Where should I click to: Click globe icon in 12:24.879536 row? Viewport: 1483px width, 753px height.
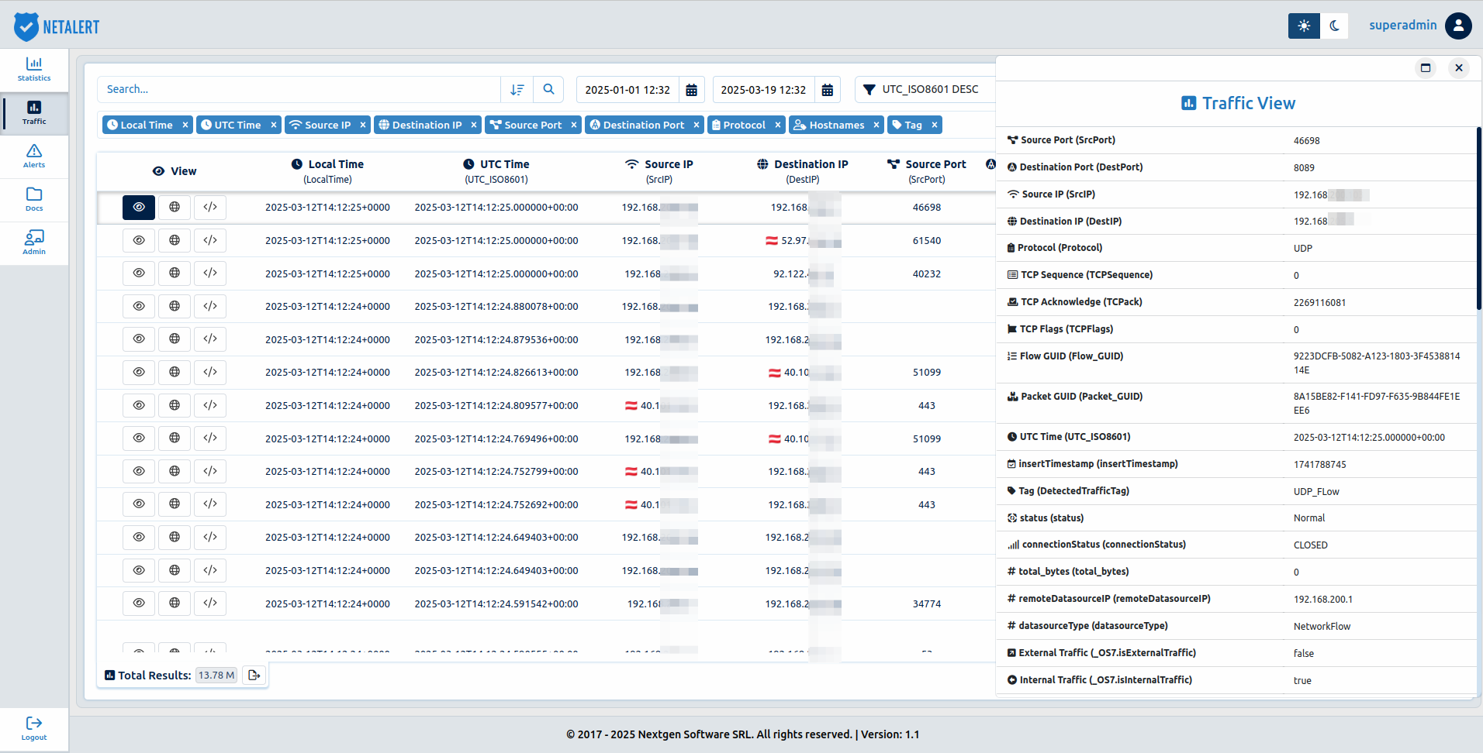pyautogui.click(x=175, y=339)
